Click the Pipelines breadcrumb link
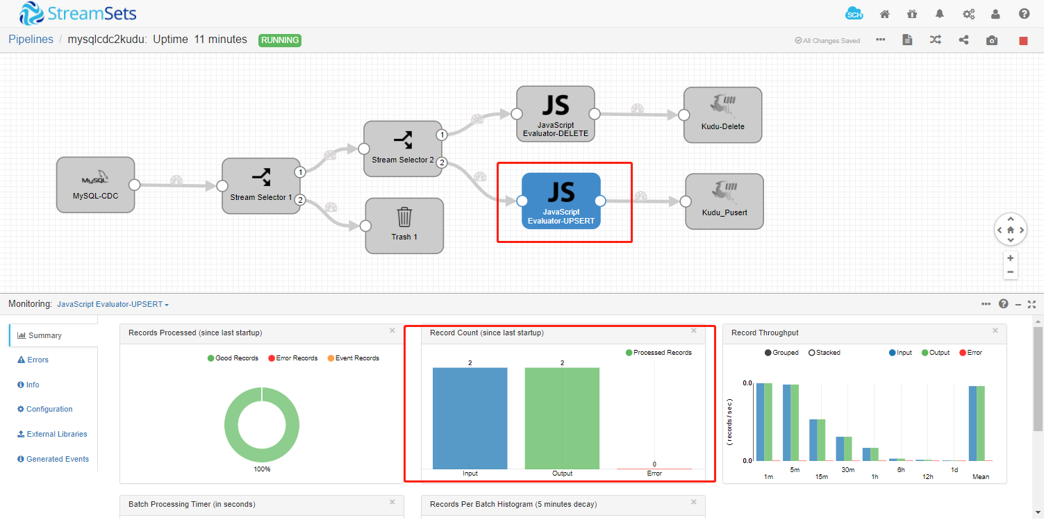1044x520 pixels. [31, 40]
